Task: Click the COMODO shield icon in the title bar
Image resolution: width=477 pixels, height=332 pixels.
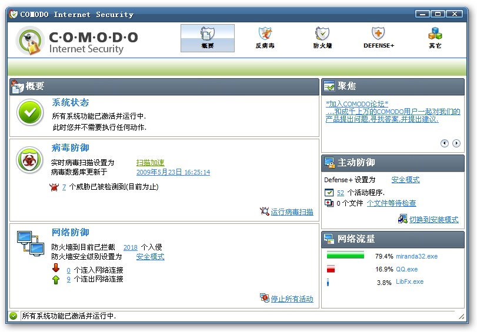Action: click(14, 14)
